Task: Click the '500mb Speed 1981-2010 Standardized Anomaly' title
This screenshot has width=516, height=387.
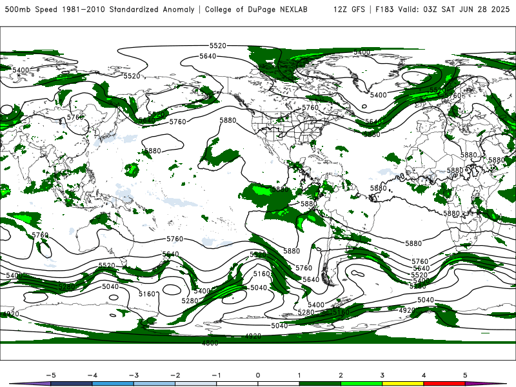Action: (x=99, y=9)
